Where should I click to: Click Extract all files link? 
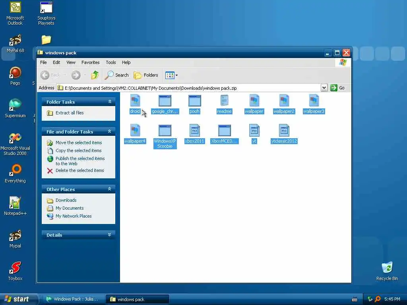pyautogui.click(x=70, y=113)
